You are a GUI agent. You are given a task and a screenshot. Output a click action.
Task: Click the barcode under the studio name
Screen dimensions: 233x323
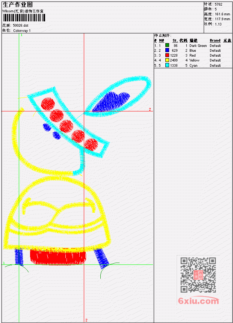coord(24,18)
